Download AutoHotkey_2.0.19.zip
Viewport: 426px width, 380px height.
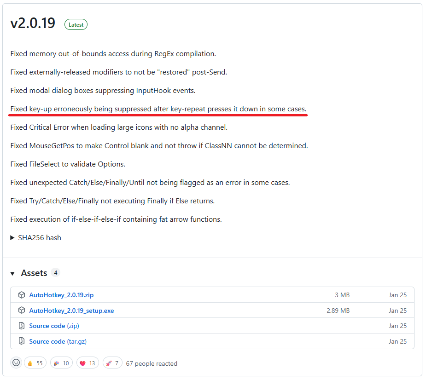tap(61, 295)
